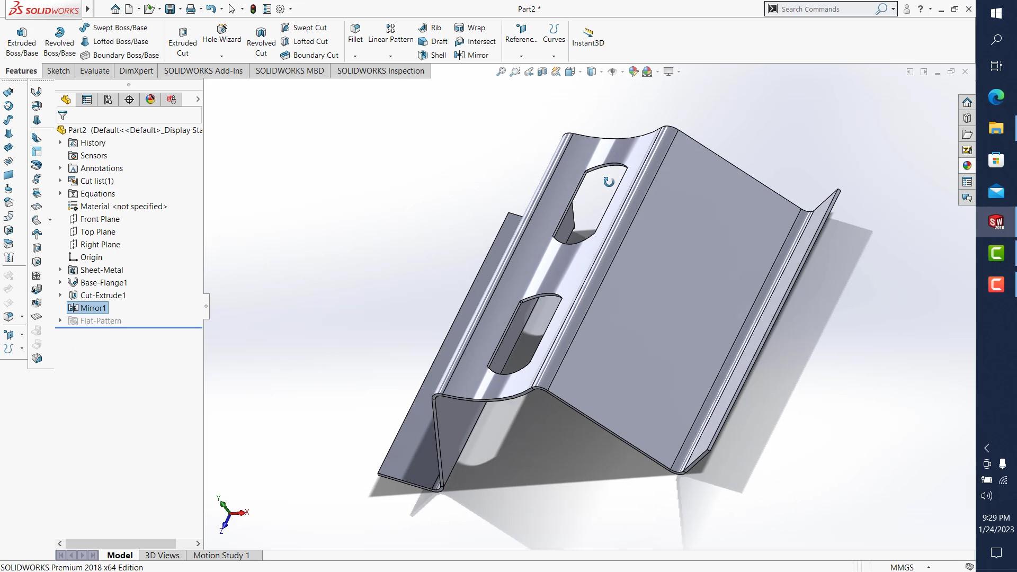
Task: Start a Revolved Cut
Action: 261,41
